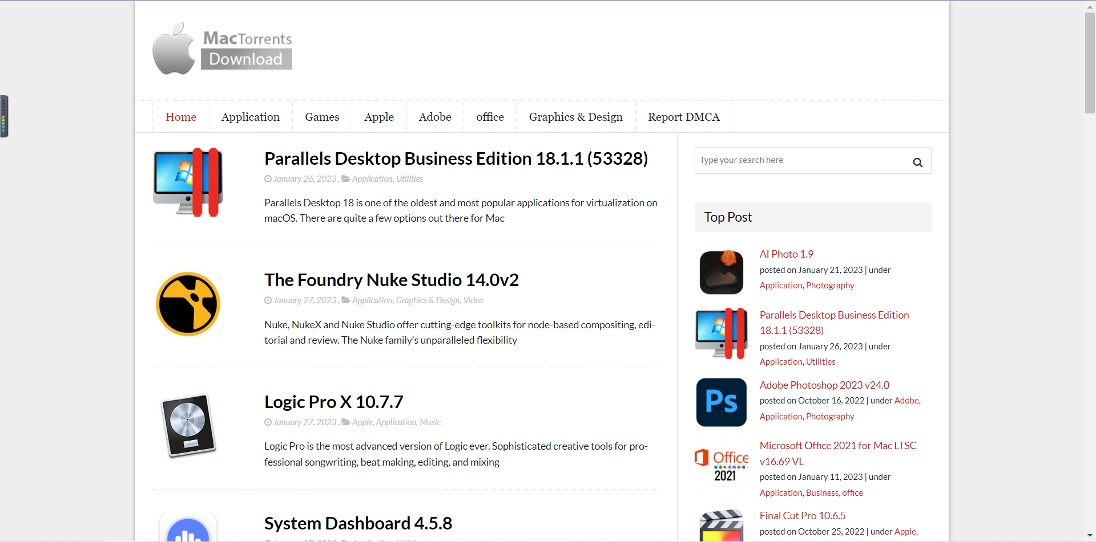Click Parallels Desktop icon in Top Post sidebar
This screenshot has width=1096, height=542.
(x=722, y=333)
